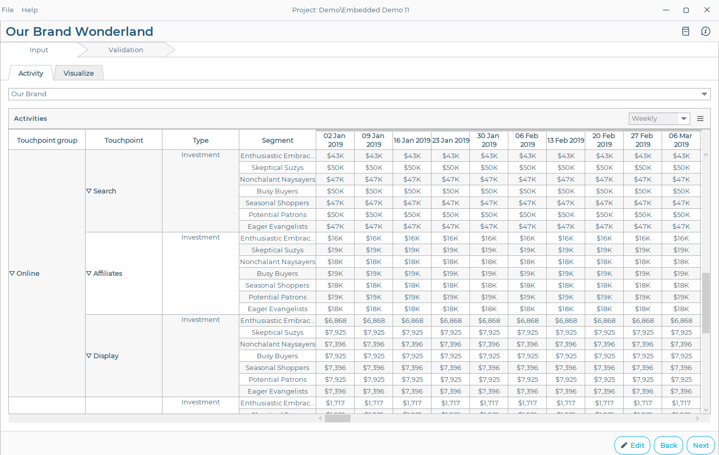Switch to the Visualize tab
The image size is (719, 455).
tap(78, 73)
